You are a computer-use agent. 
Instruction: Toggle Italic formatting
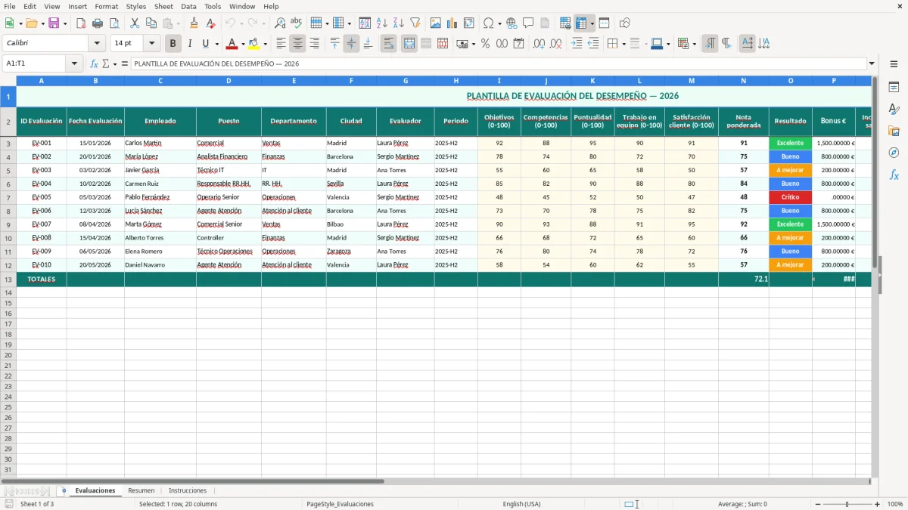point(190,44)
